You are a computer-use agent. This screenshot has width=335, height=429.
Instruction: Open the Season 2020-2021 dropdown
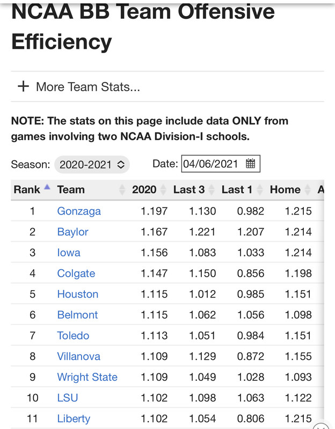pos(92,164)
